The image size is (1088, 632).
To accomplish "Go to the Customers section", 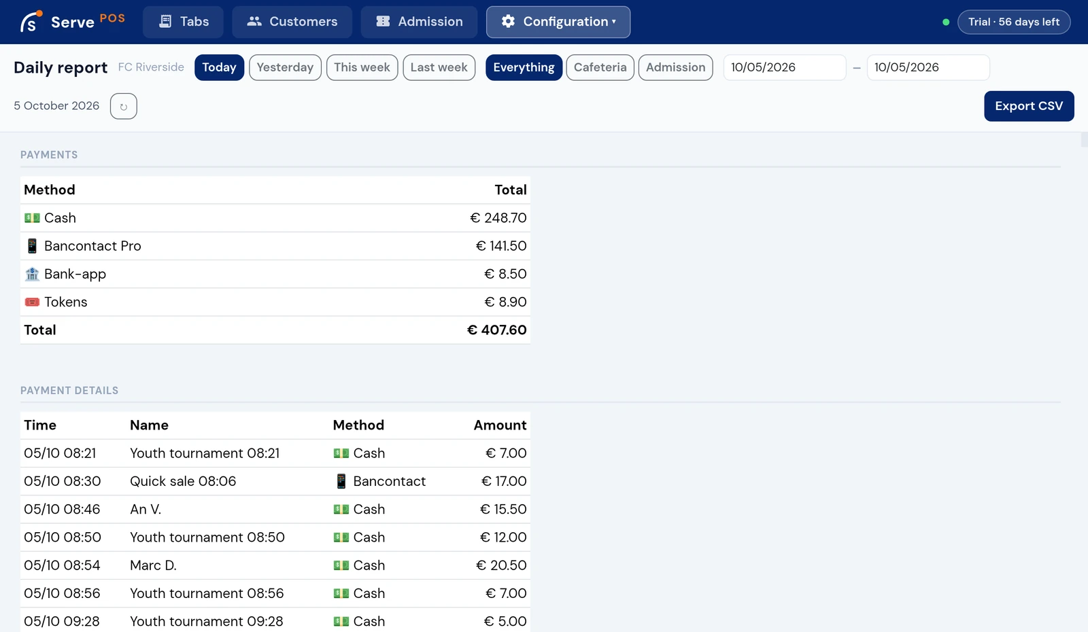I will point(292,22).
